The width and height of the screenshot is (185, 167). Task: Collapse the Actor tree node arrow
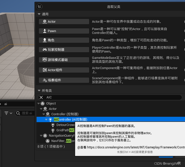pos(41,109)
